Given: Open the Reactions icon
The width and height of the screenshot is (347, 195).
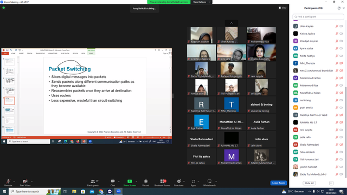Looking at the screenshot, I should point(179,181).
